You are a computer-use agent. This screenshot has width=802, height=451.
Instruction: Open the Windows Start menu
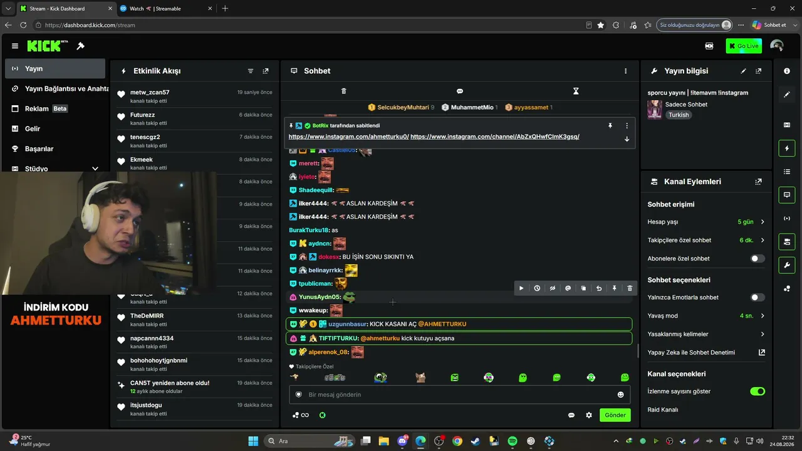tap(253, 441)
